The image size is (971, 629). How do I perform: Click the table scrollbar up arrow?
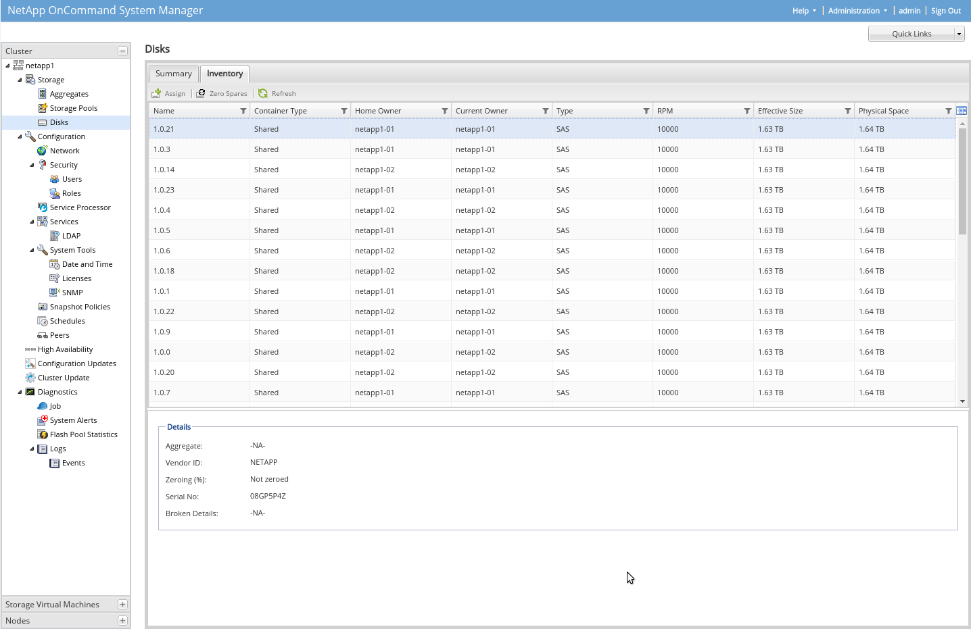962,124
